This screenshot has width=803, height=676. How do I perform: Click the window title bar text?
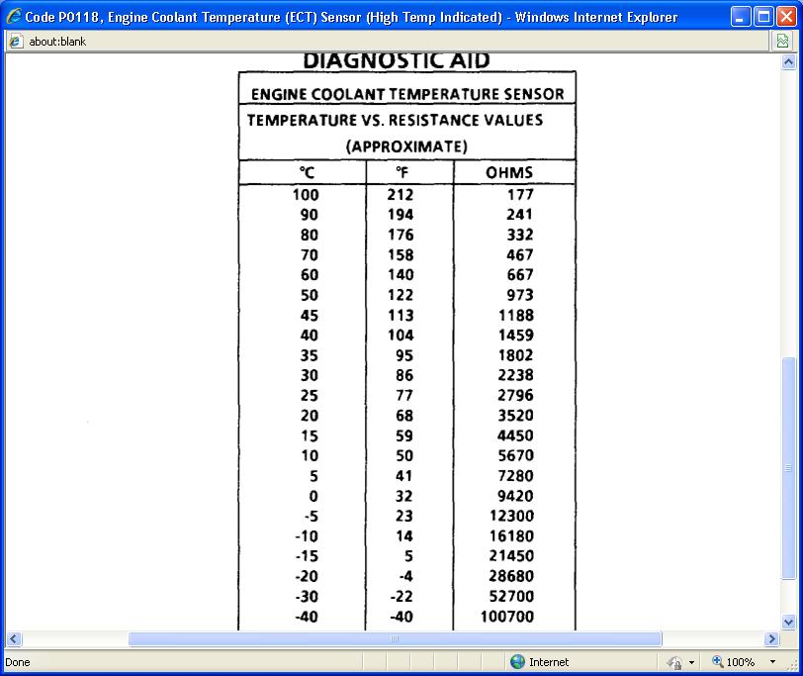pos(351,17)
